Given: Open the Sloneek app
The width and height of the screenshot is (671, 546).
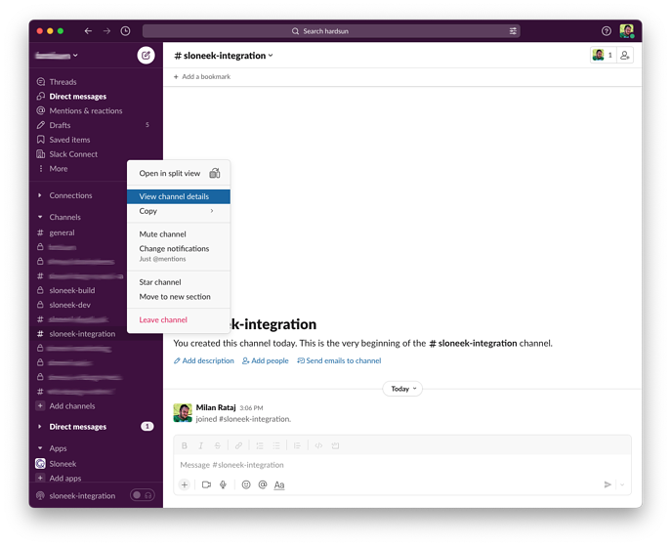Looking at the screenshot, I should [63, 464].
